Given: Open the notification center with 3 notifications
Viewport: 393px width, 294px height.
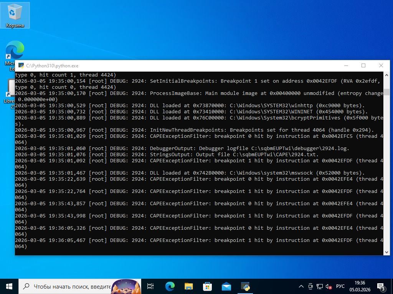Looking at the screenshot, I should [x=381, y=286].
